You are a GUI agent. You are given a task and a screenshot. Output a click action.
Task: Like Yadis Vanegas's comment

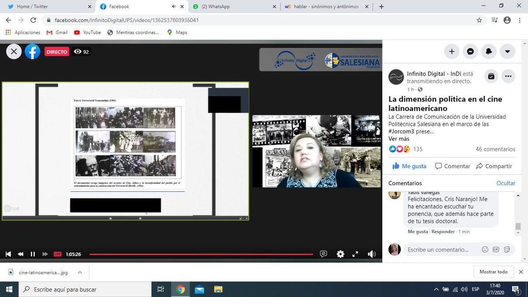point(418,231)
